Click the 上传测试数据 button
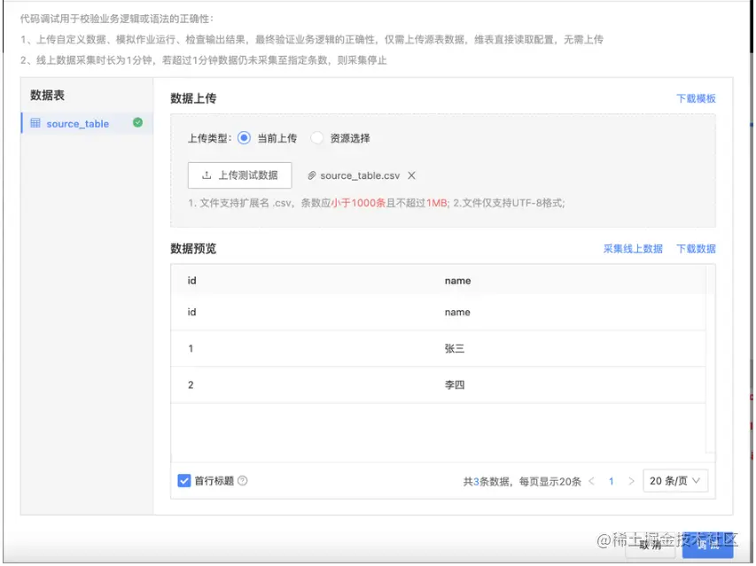This screenshot has width=756, height=566. pyautogui.click(x=239, y=174)
